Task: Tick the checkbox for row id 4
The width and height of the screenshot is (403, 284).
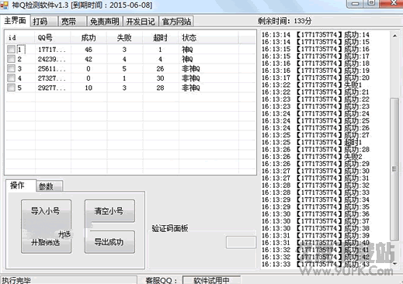Action: tap(11, 78)
